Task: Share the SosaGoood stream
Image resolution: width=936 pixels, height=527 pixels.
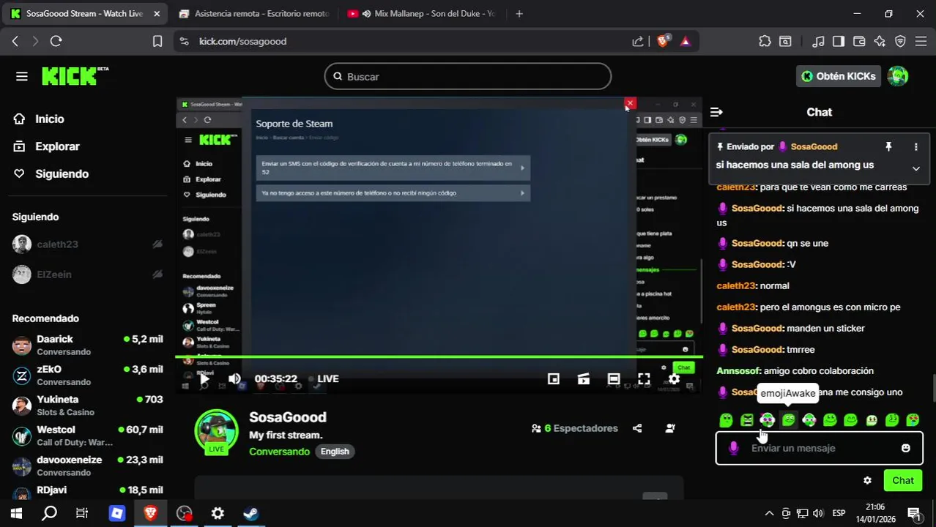Action: click(637, 428)
